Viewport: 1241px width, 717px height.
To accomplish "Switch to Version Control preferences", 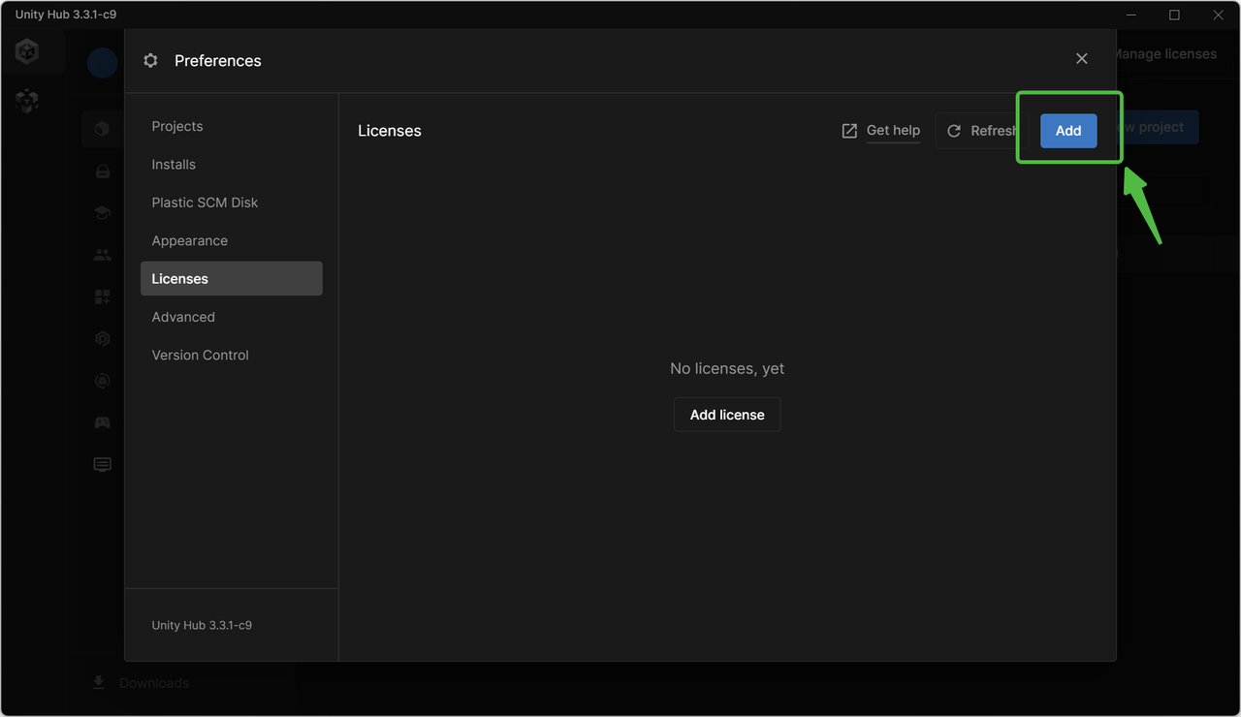I will point(201,355).
